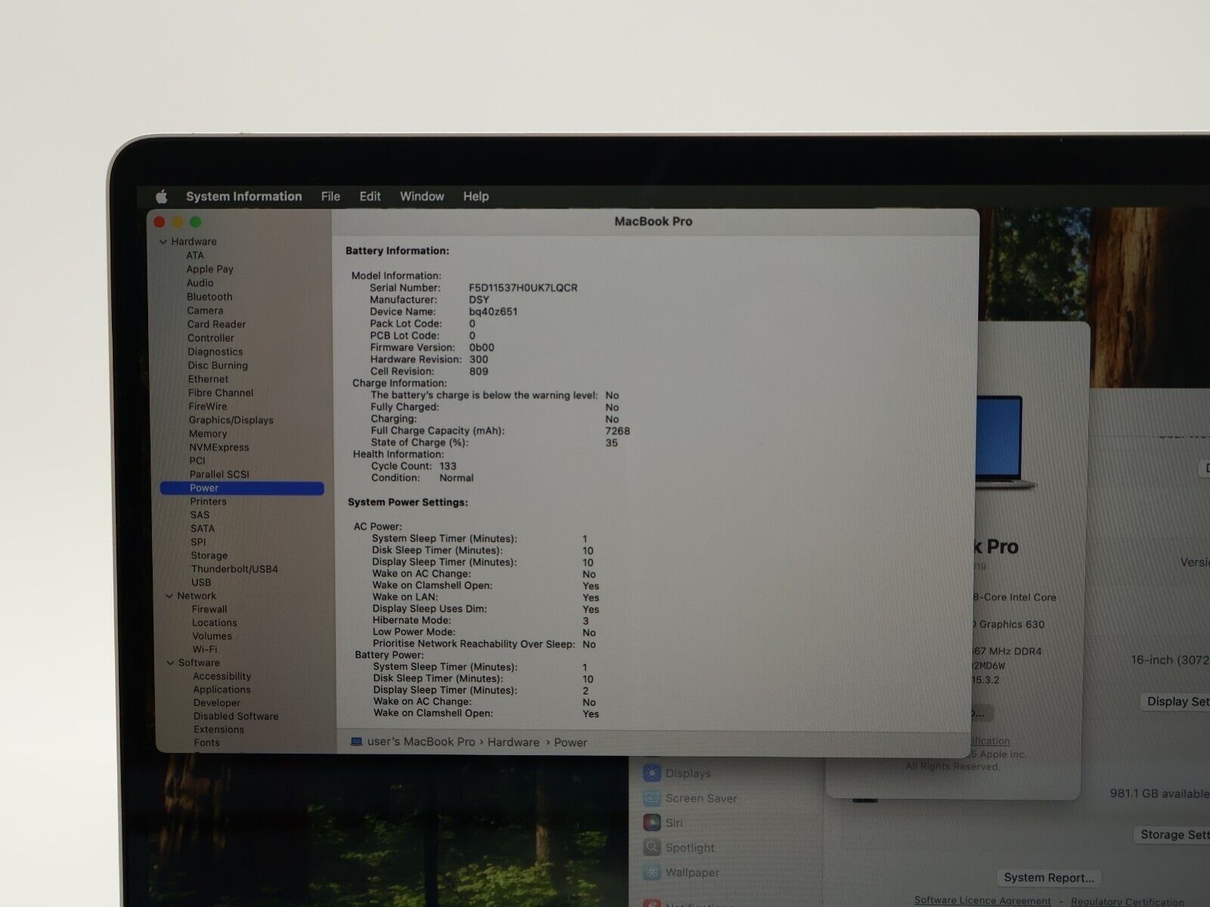Open the System Information app menu
The image size is (1210, 907).
[x=244, y=197]
